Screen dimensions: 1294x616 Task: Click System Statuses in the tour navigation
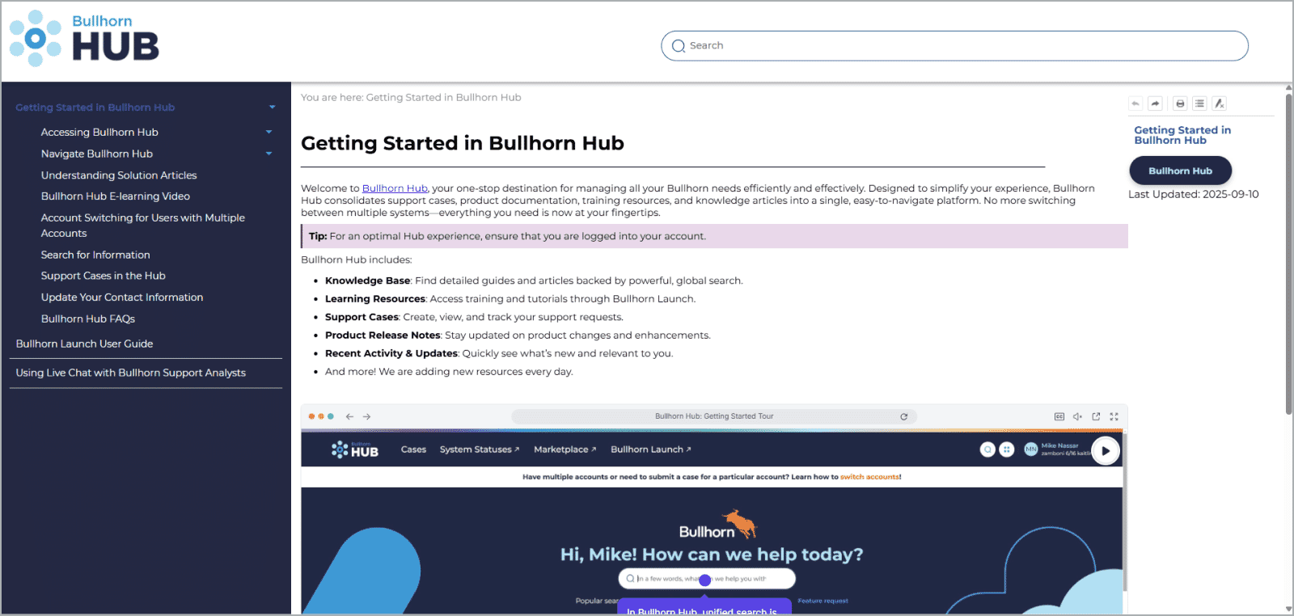480,449
